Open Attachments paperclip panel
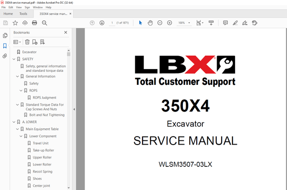Image resolution: width=287 pixels, height=190 pixels. [5, 56]
